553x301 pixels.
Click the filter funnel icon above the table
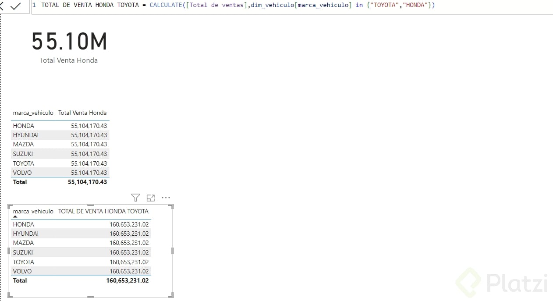(x=135, y=198)
